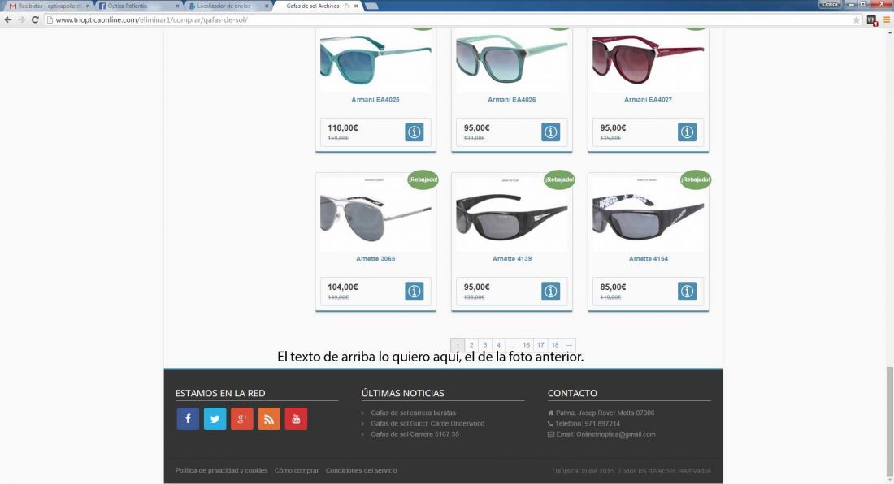This screenshot has height=484, width=894.
Task: Open Chrome menu hamburger icon
Action: [x=887, y=20]
